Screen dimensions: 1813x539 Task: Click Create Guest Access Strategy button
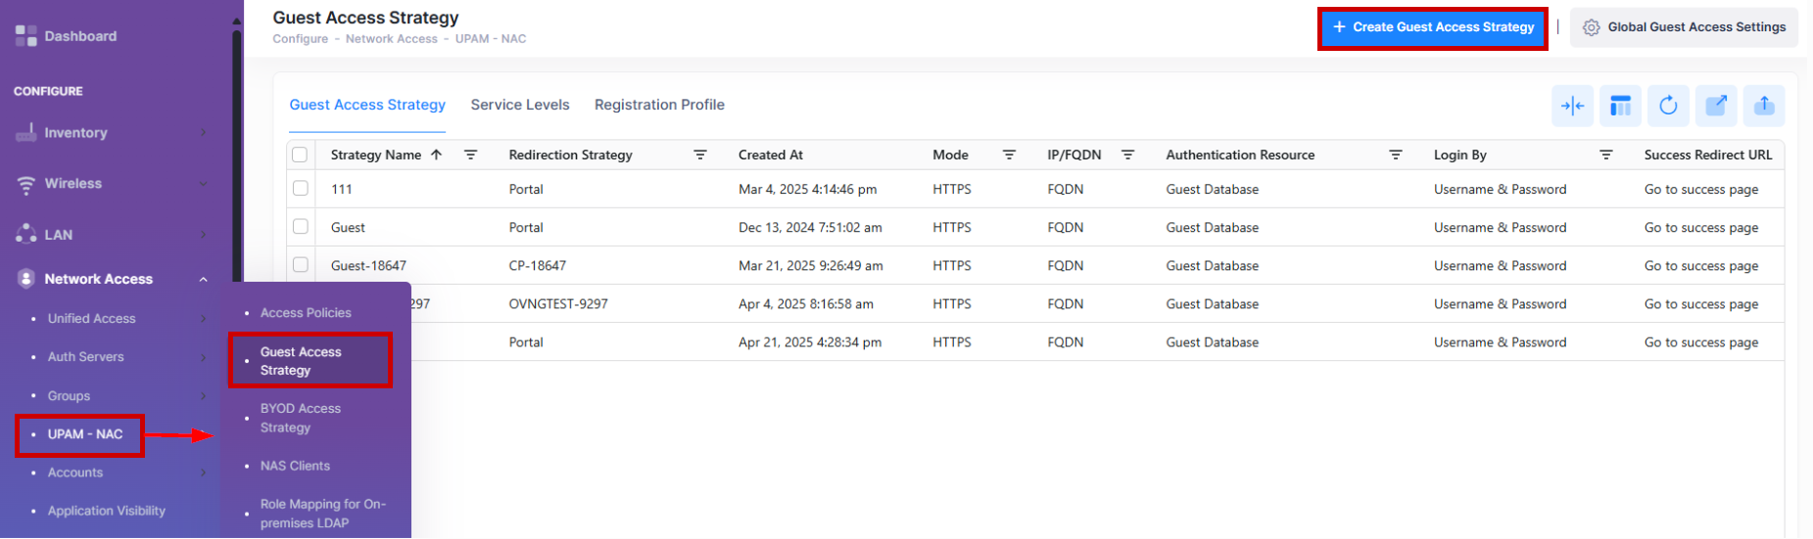[x=1432, y=27]
